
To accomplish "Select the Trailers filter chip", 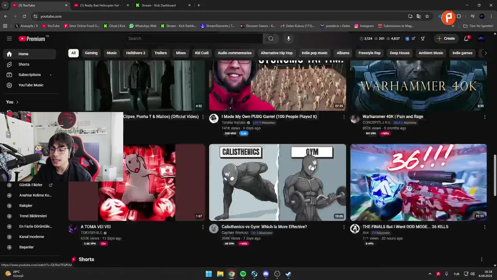I will coord(160,53).
